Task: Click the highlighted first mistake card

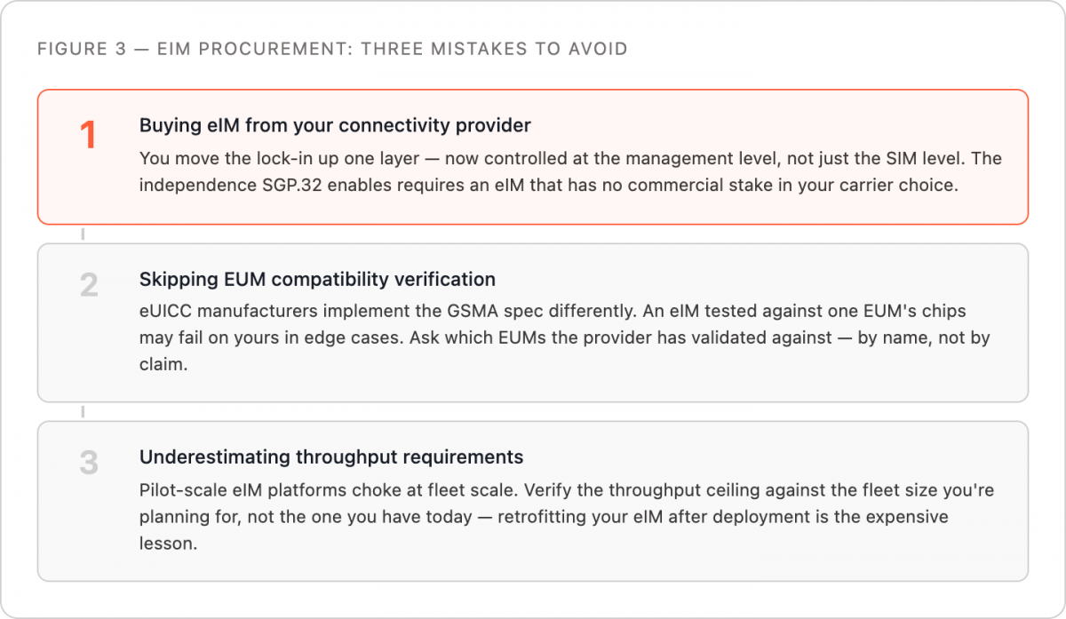Action: click(533, 157)
